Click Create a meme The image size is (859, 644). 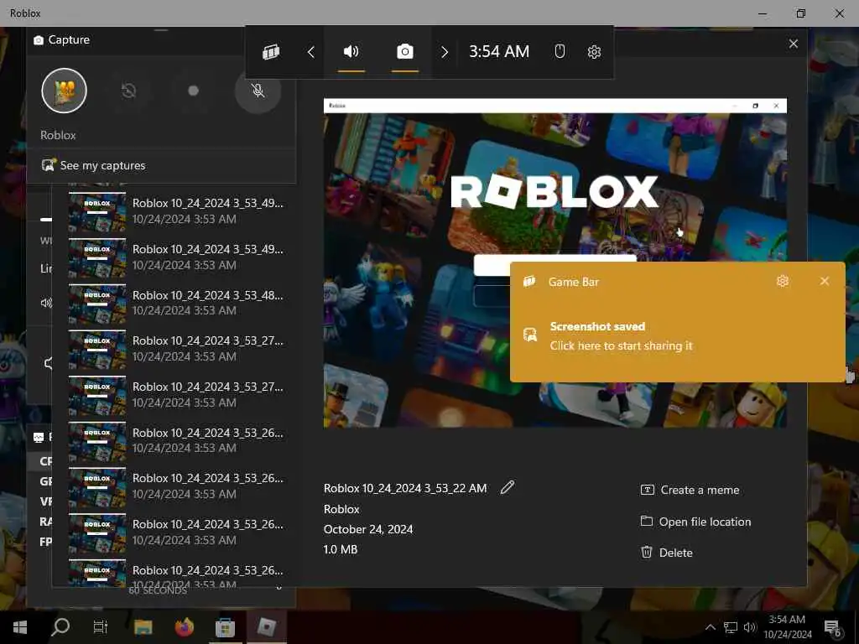tap(690, 490)
